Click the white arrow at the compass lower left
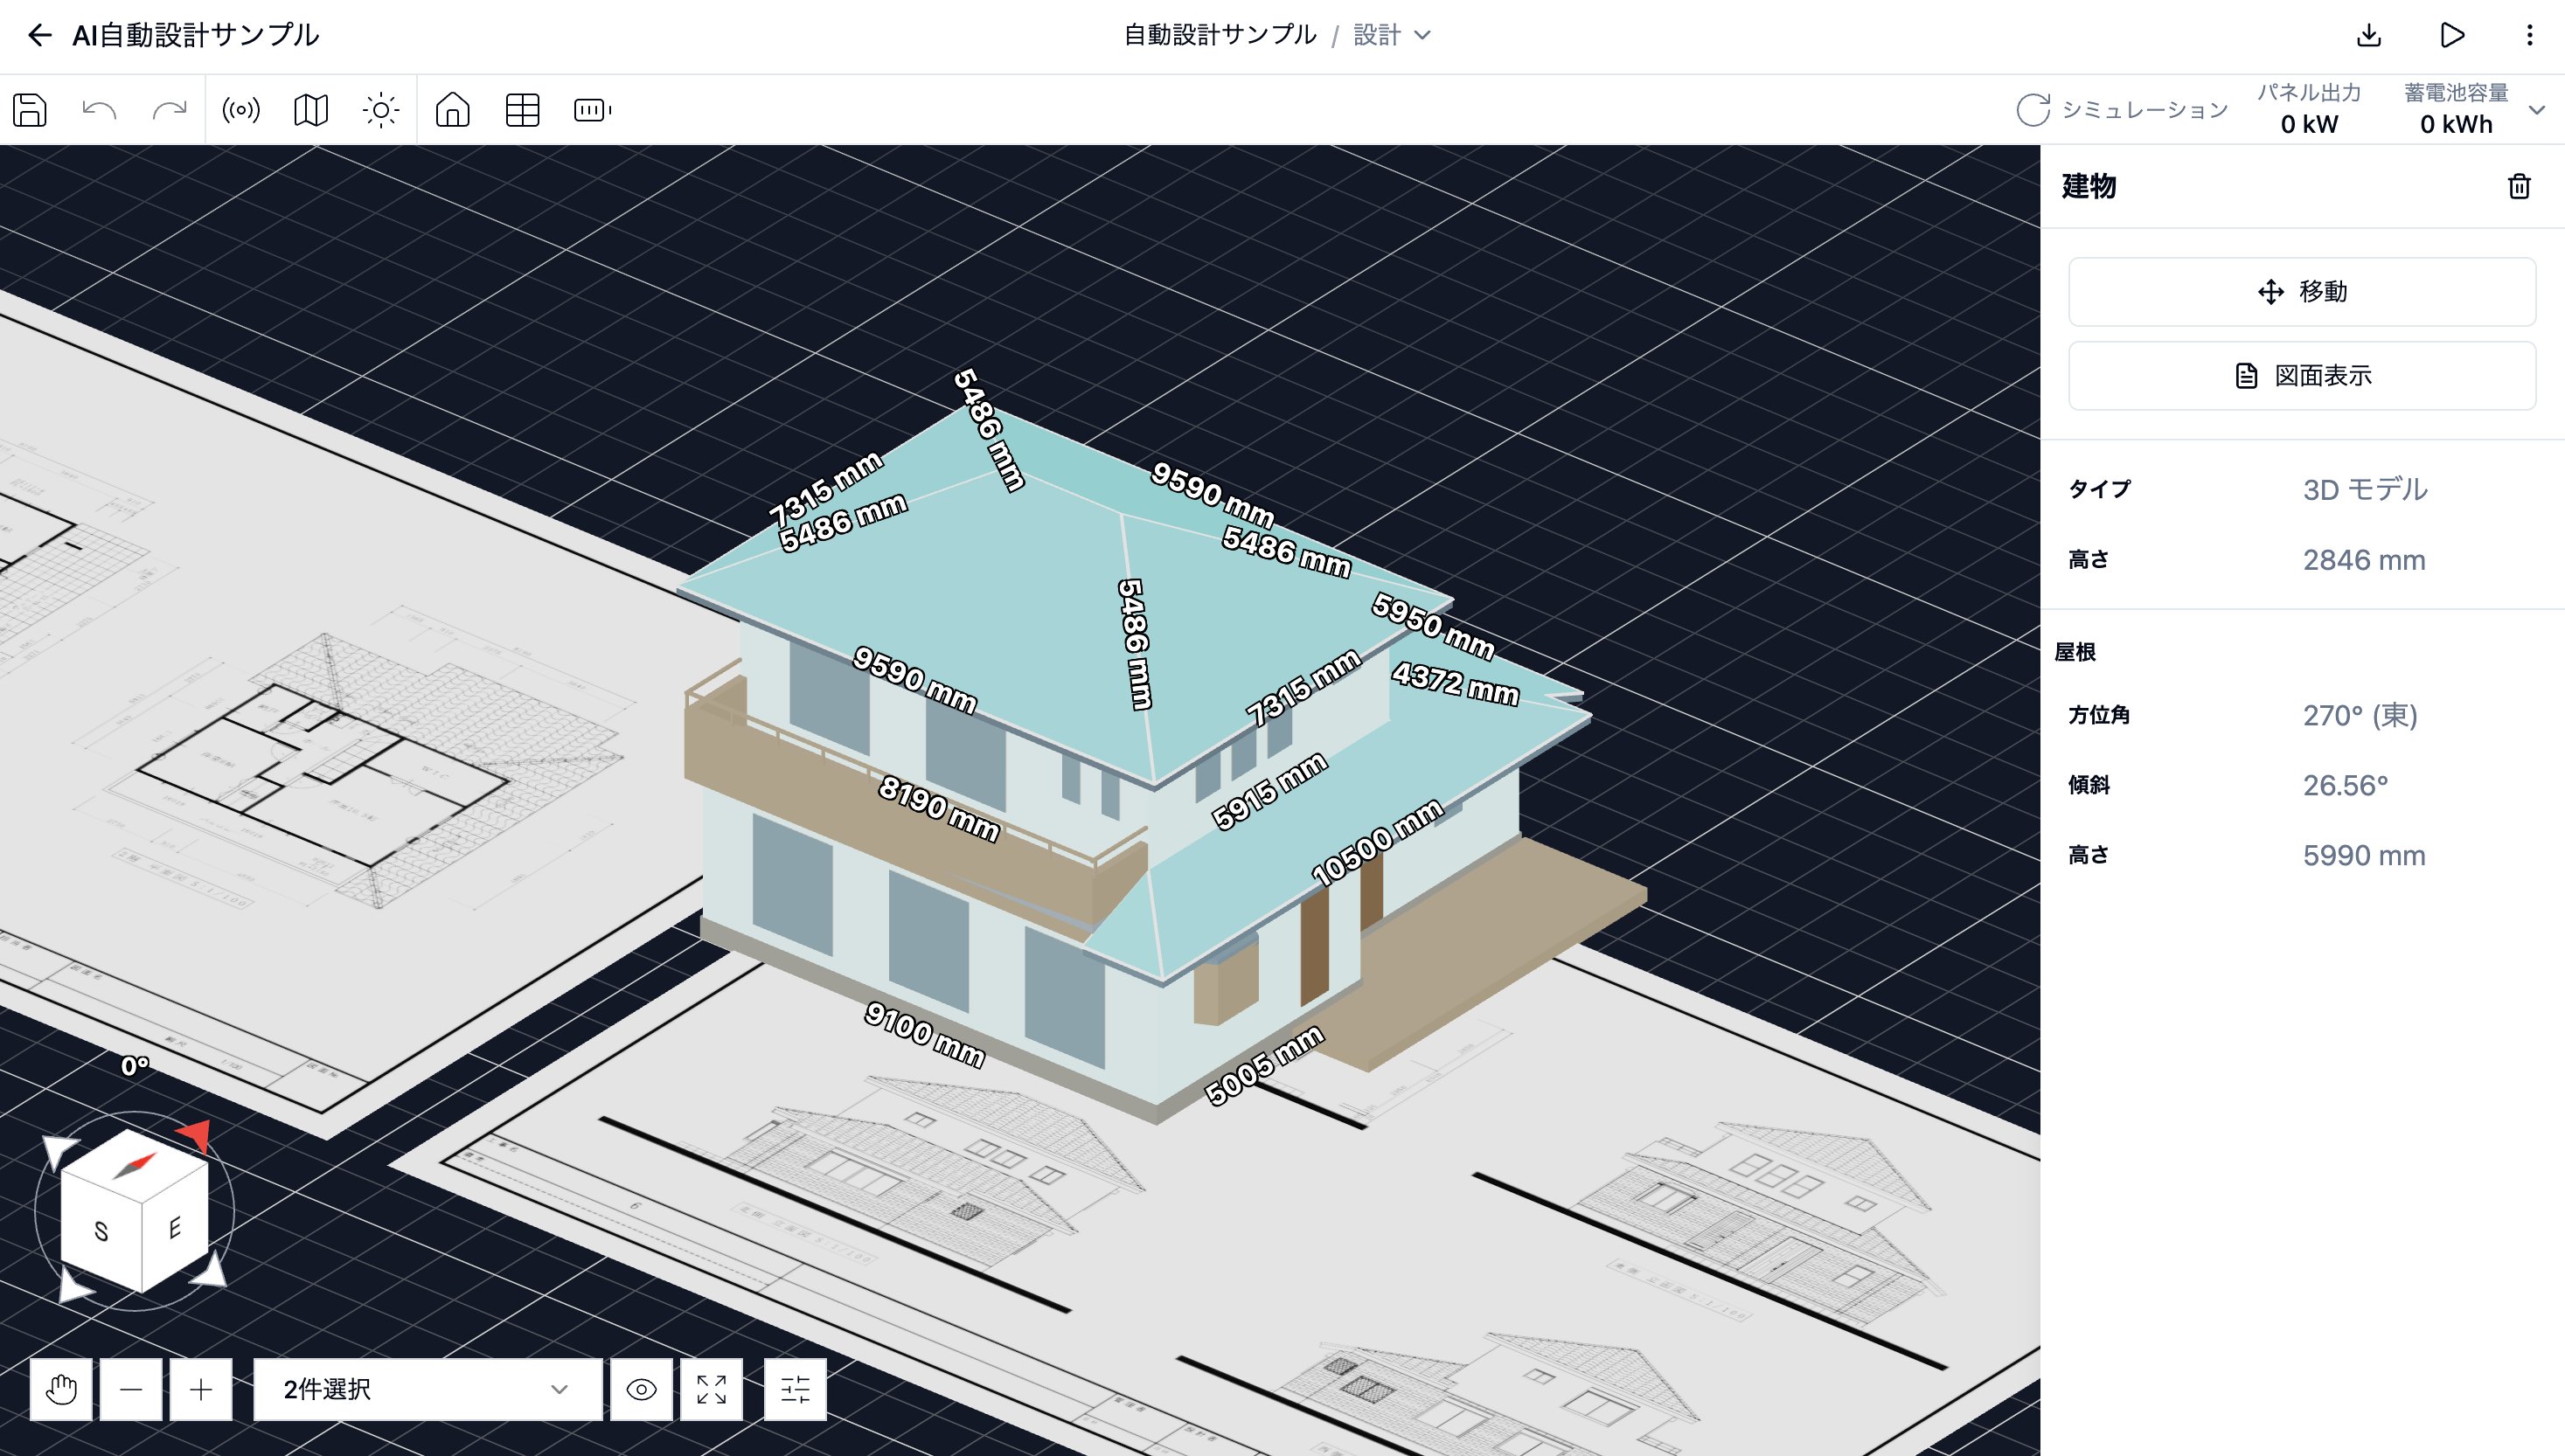 (x=75, y=1285)
